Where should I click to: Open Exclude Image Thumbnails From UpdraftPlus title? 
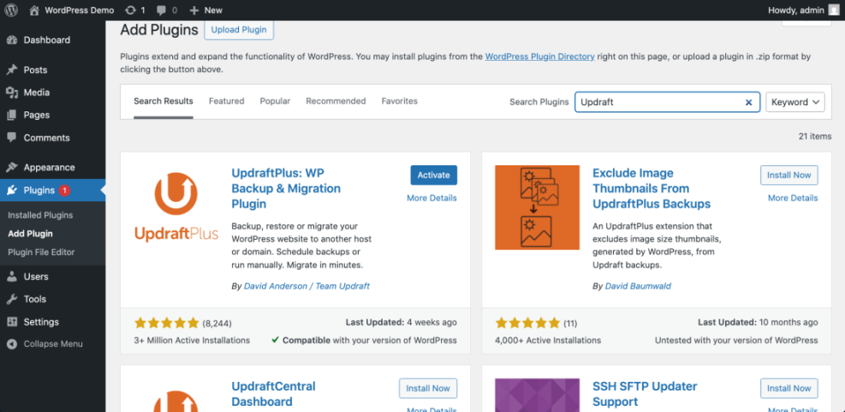point(652,188)
